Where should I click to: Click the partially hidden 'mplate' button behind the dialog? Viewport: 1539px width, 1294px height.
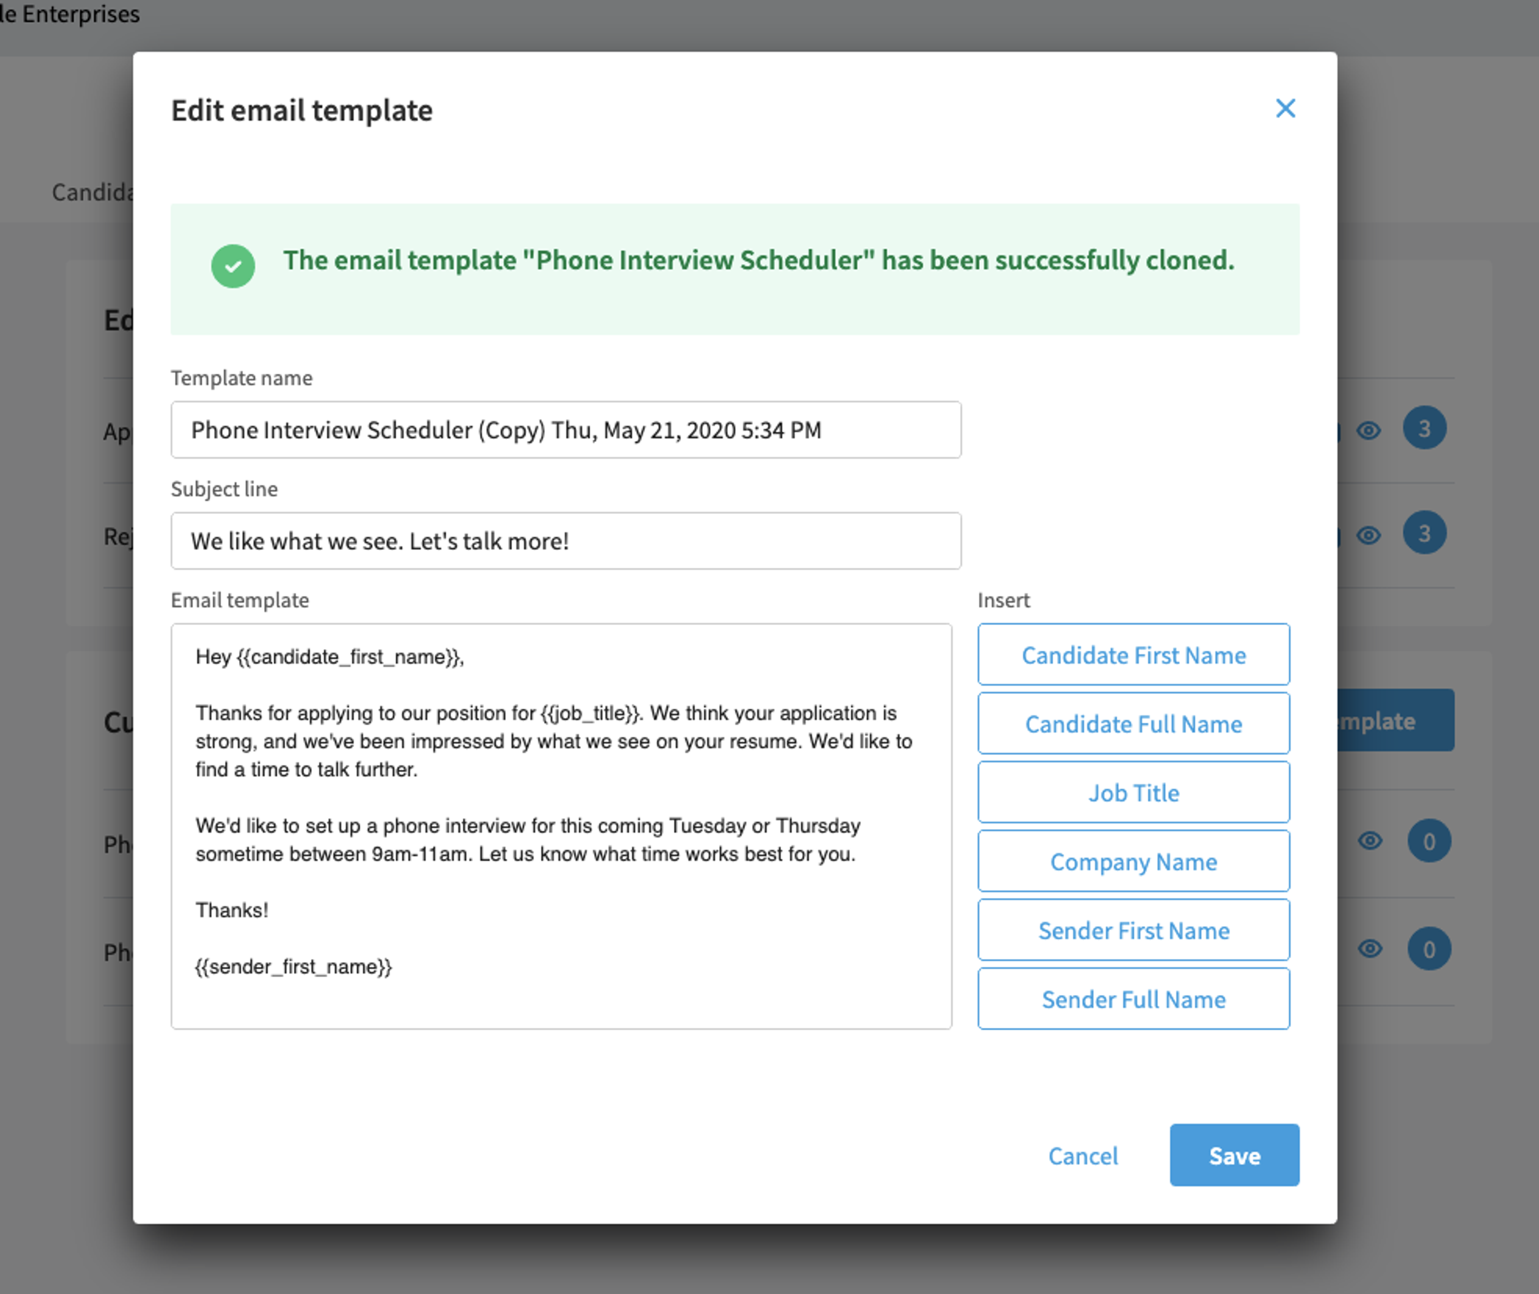(x=1396, y=720)
